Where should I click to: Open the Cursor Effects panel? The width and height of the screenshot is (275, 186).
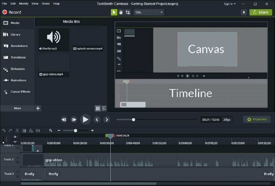click(17, 91)
